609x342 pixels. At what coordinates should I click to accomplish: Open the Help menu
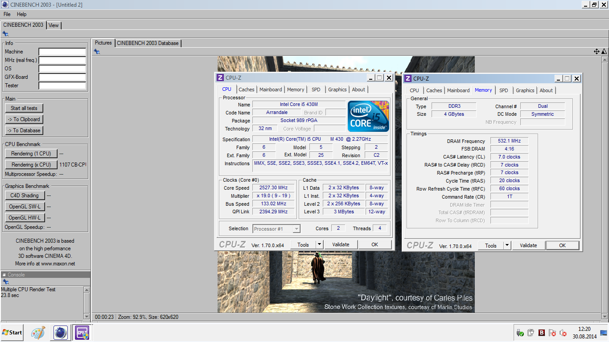tap(22, 14)
